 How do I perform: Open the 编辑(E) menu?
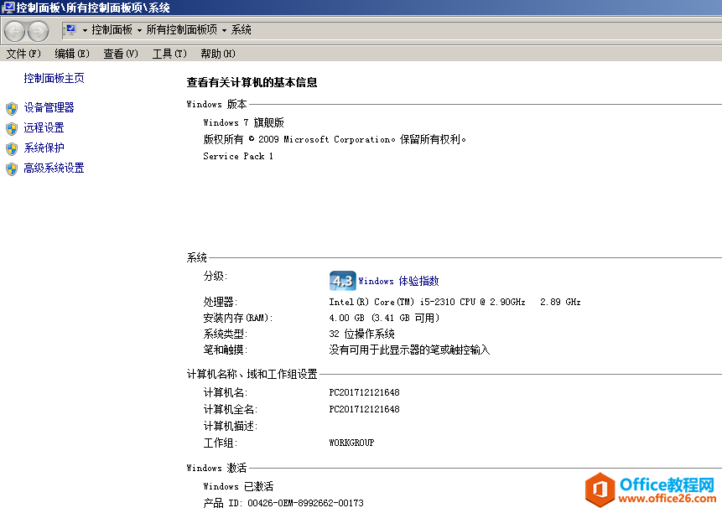tap(72, 54)
